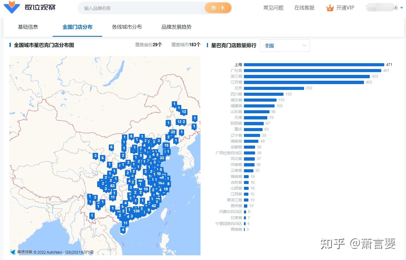Click the 辽宁省 label in ranking

coord(236,135)
